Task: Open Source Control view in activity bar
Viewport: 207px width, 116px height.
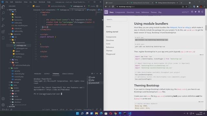Action: (3, 19)
